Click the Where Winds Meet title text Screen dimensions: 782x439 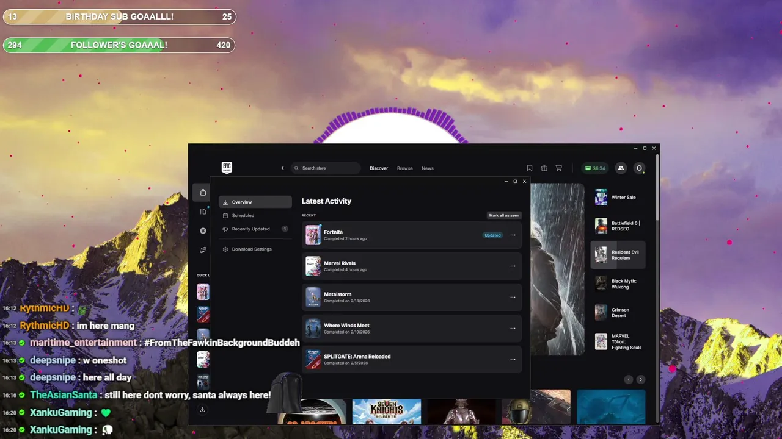346,325
